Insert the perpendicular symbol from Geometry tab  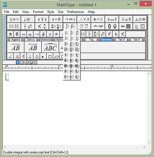[x=30, y=56]
